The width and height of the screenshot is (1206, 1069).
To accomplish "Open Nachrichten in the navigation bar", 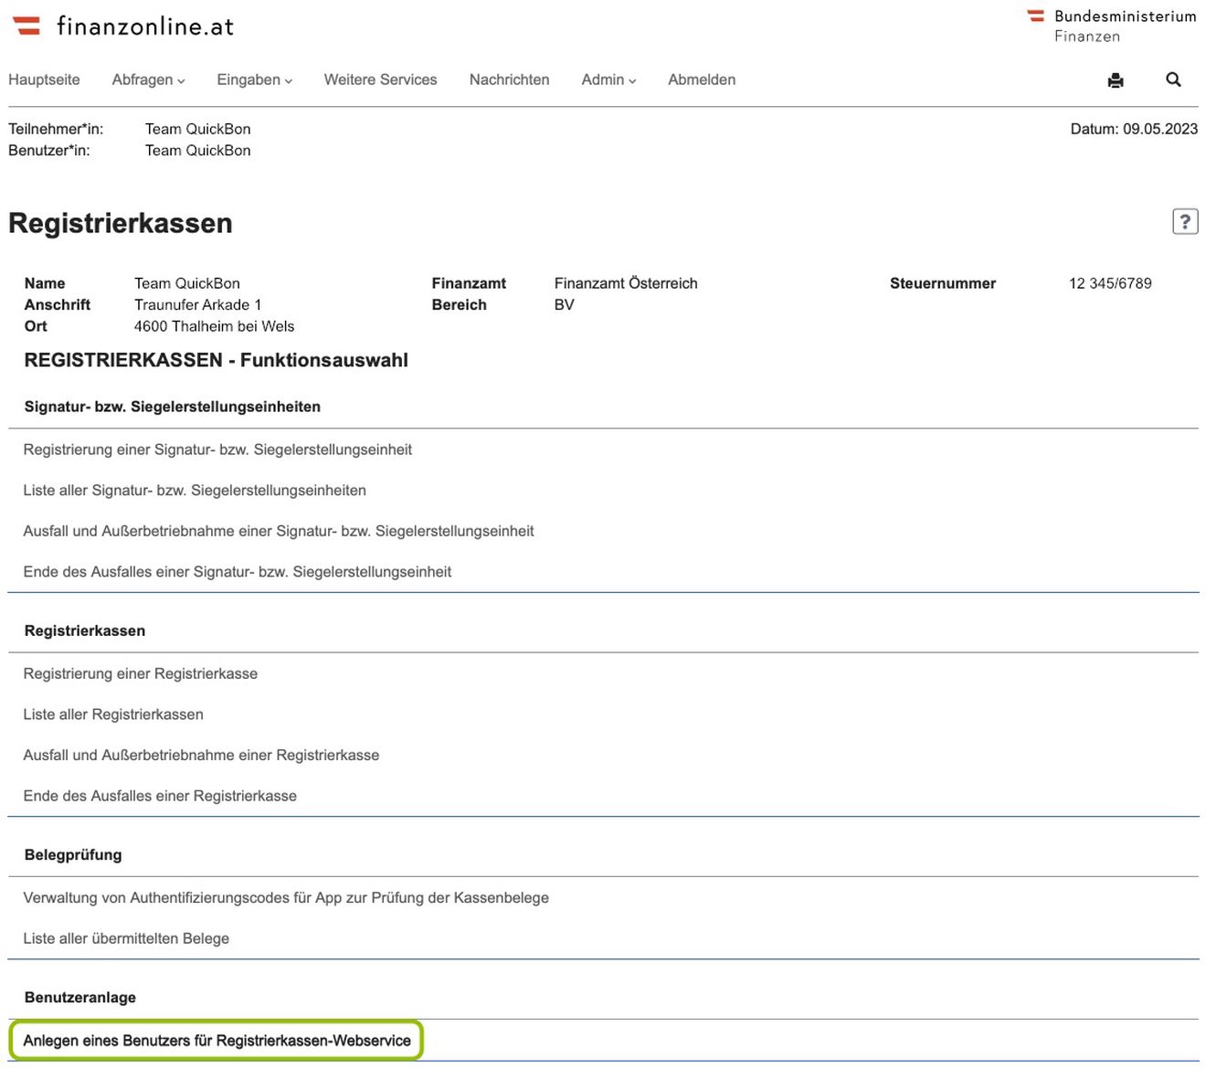I will pos(509,79).
